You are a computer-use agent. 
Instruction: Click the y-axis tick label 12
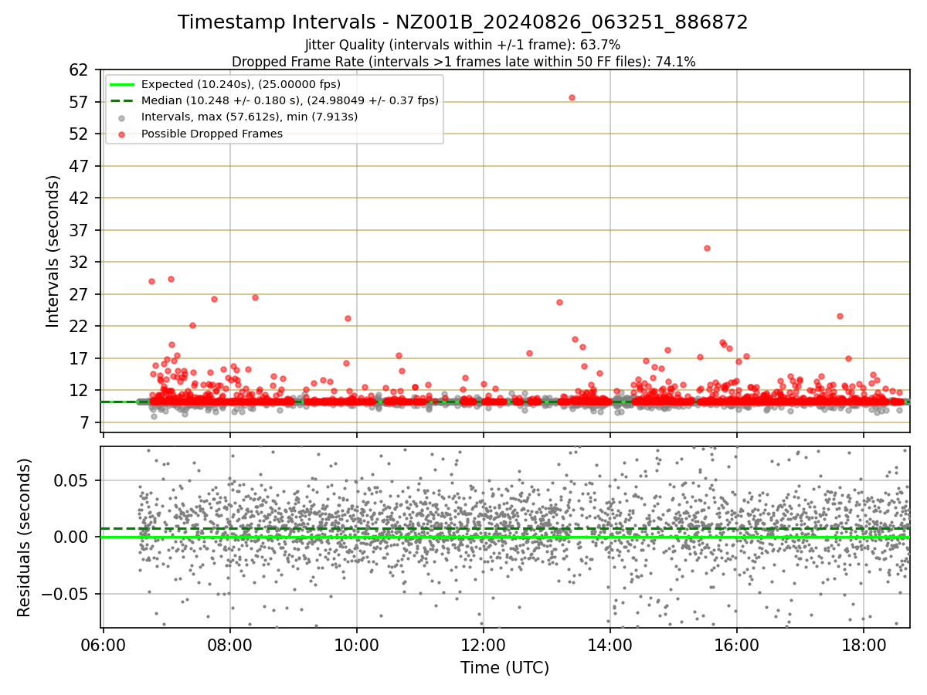click(x=80, y=390)
